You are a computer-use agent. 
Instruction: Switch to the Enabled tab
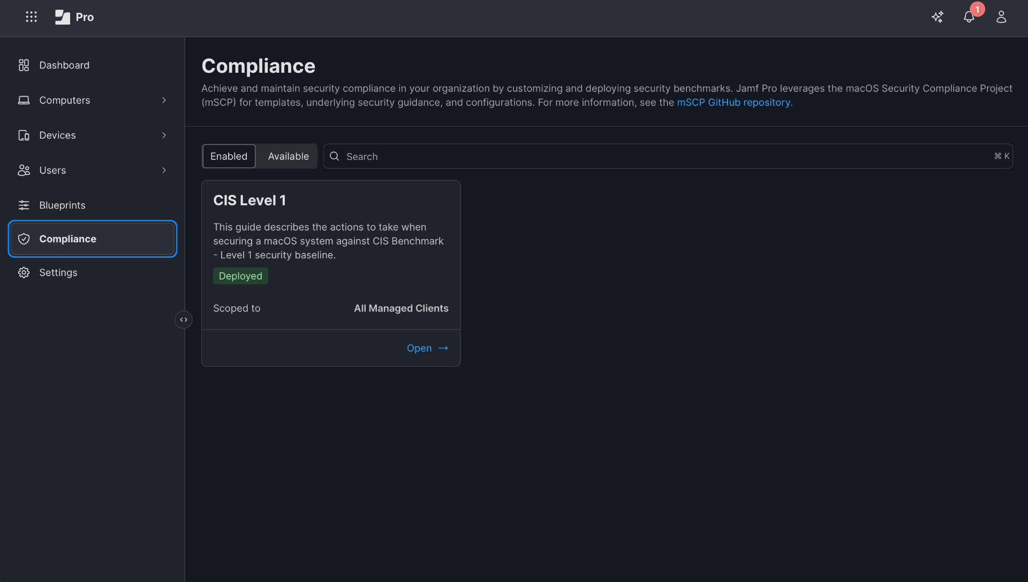click(229, 156)
